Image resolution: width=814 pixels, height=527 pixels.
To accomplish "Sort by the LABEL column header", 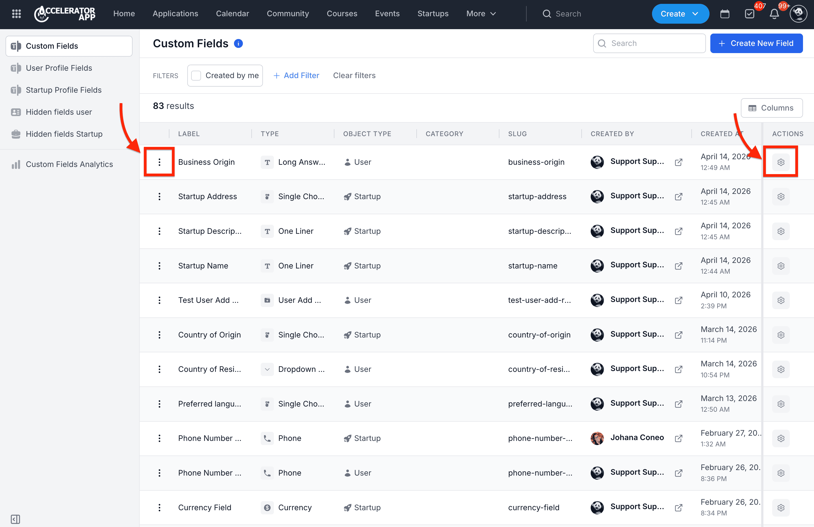I will [x=189, y=134].
